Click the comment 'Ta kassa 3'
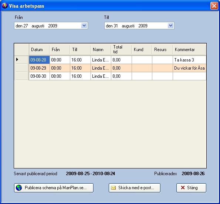The image size is (220, 204). pos(189,60)
